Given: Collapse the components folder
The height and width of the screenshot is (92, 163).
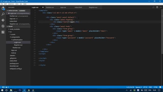Looking at the screenshot, I should click(15, 37).
